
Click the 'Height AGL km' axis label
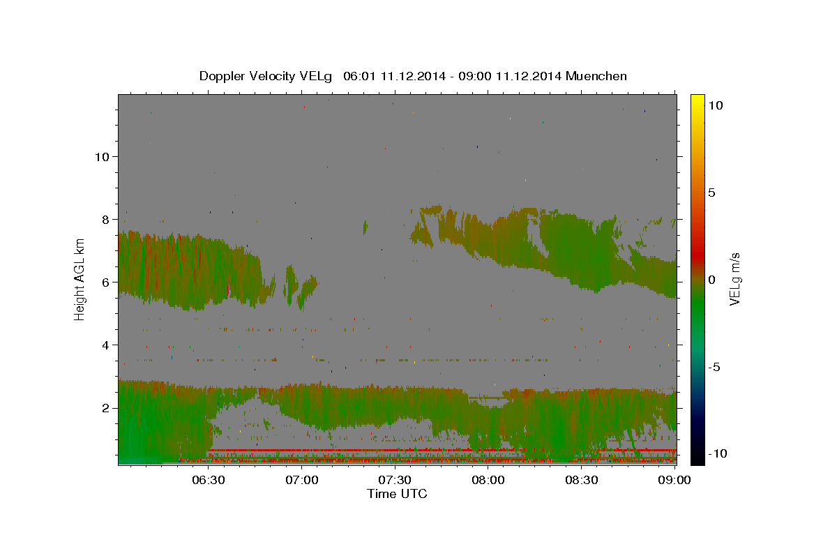(80, 279)
